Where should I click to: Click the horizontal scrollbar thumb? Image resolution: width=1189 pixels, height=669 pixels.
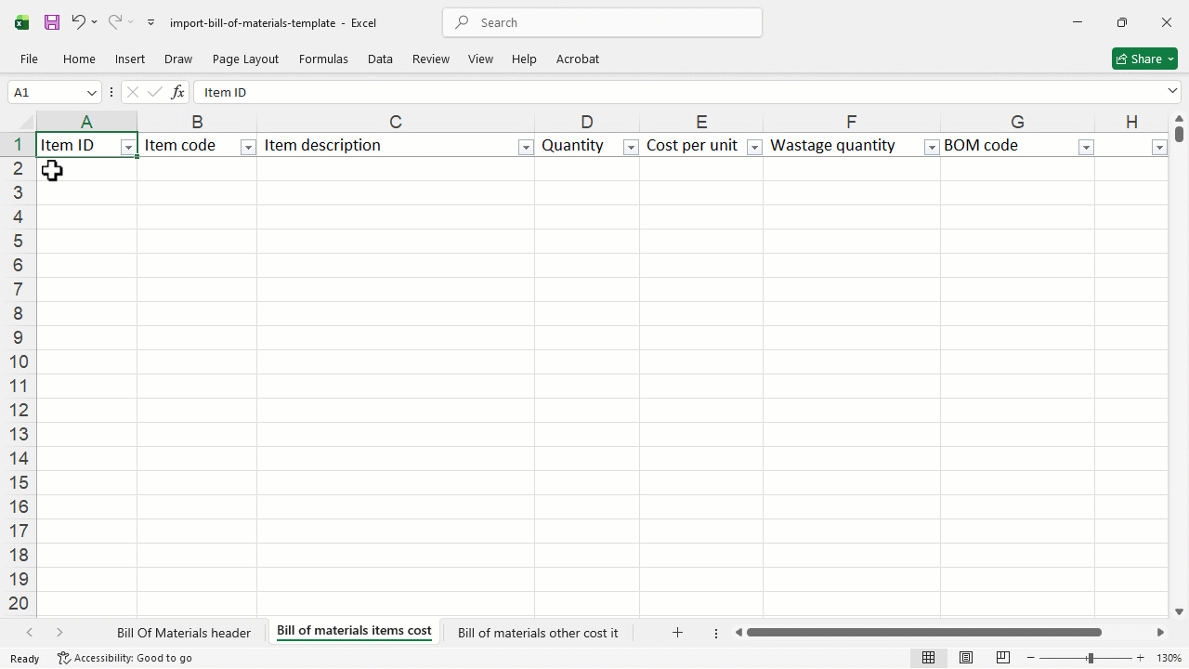coord(924,633)
